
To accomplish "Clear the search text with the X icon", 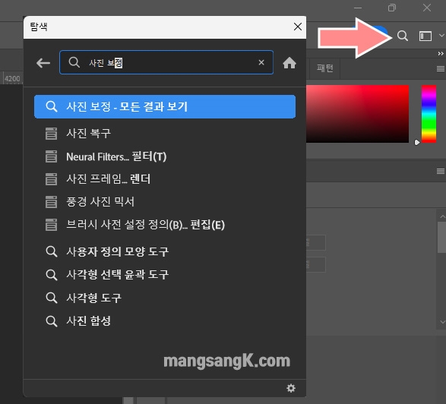I will coord(261,62).
